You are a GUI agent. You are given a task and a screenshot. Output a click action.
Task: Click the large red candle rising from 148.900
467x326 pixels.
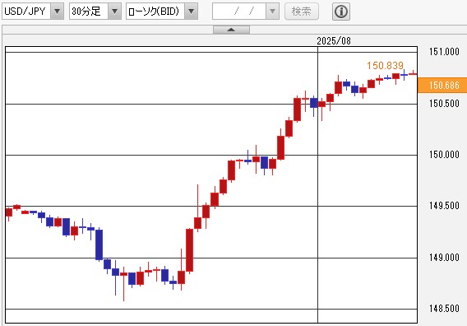pyautogui.click(x=189, y=250)
